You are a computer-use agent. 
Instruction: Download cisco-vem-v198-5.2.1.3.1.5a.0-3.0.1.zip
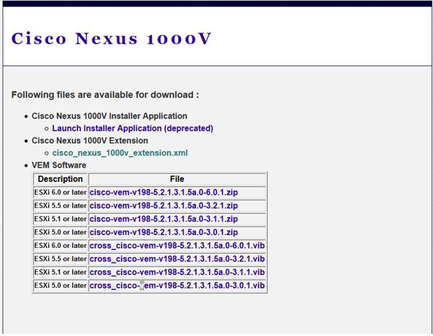point(164,232)
